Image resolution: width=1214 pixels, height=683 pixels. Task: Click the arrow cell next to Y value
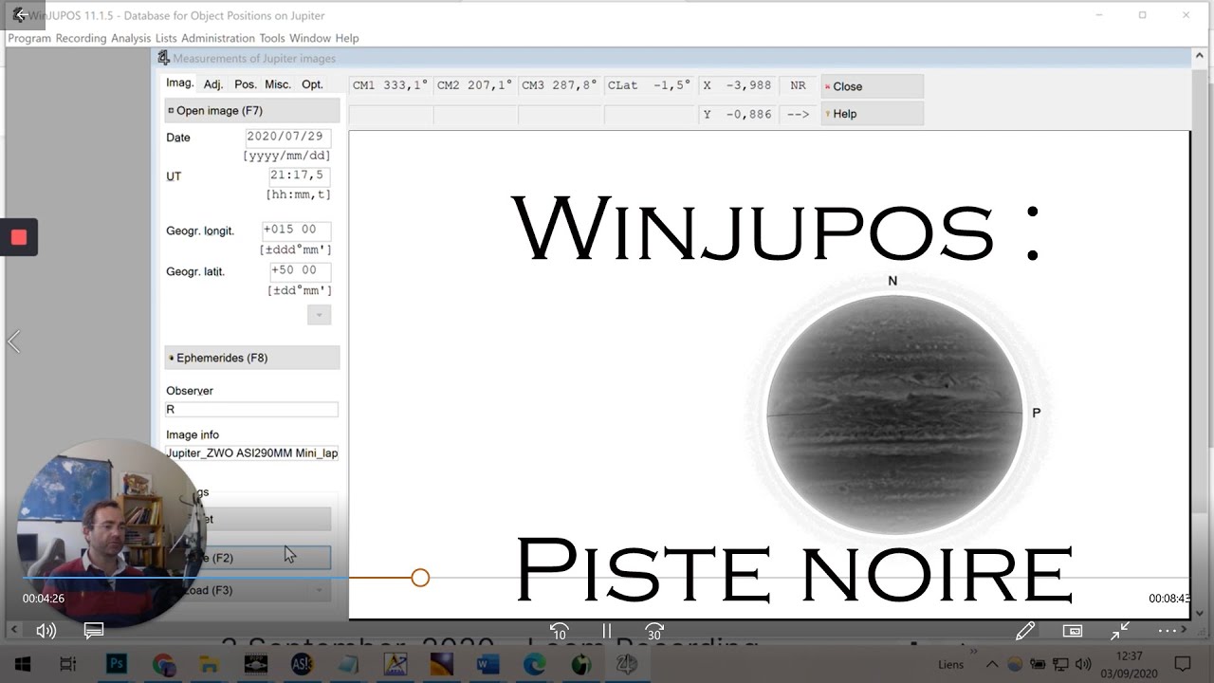coord(798,114)
